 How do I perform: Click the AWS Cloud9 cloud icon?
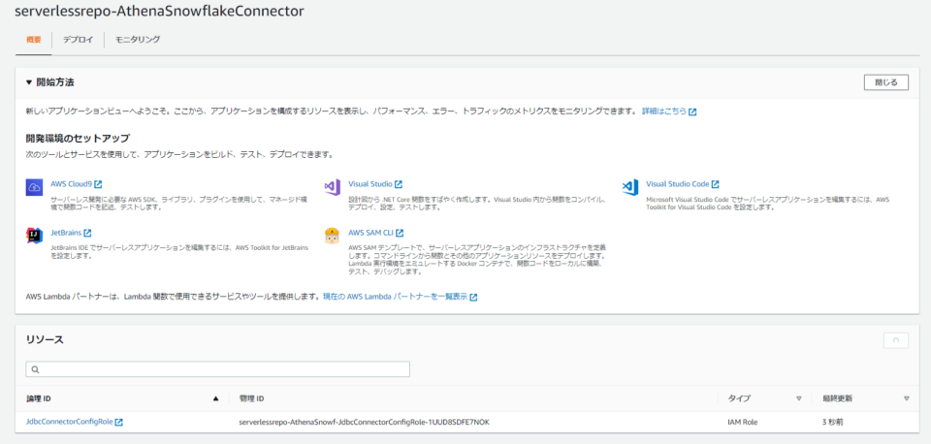35,187
